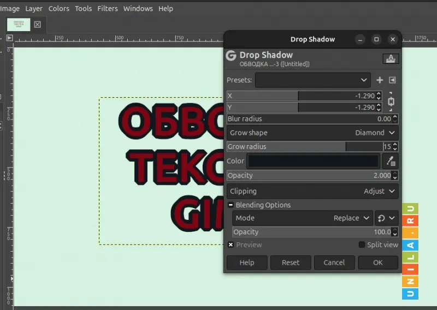Disable the Preview checkbox
This screenshot has height=310, width=437.
tap(231, 245)
